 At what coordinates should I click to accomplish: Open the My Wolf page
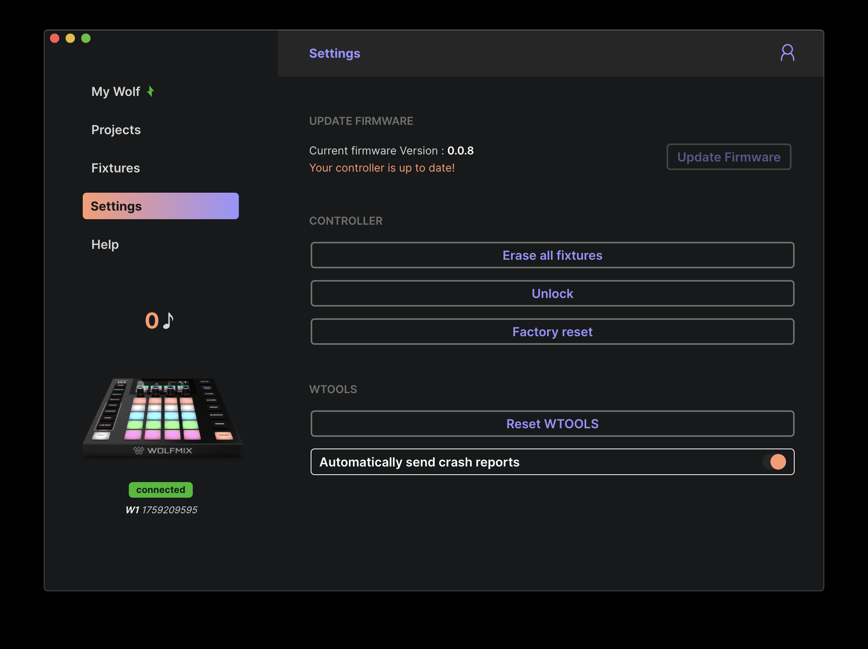click(x=116, y=91)
